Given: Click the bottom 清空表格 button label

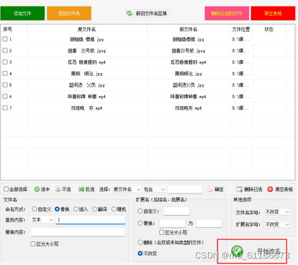Looking at the screenshot, I should (284, 189).
